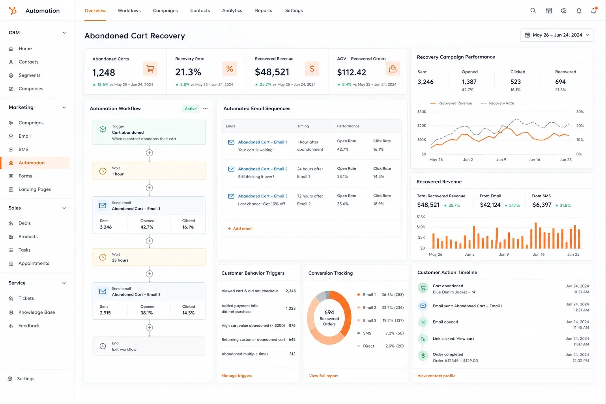Open the settings gear in top bar
606x404 pixels.
coord(564,11)
